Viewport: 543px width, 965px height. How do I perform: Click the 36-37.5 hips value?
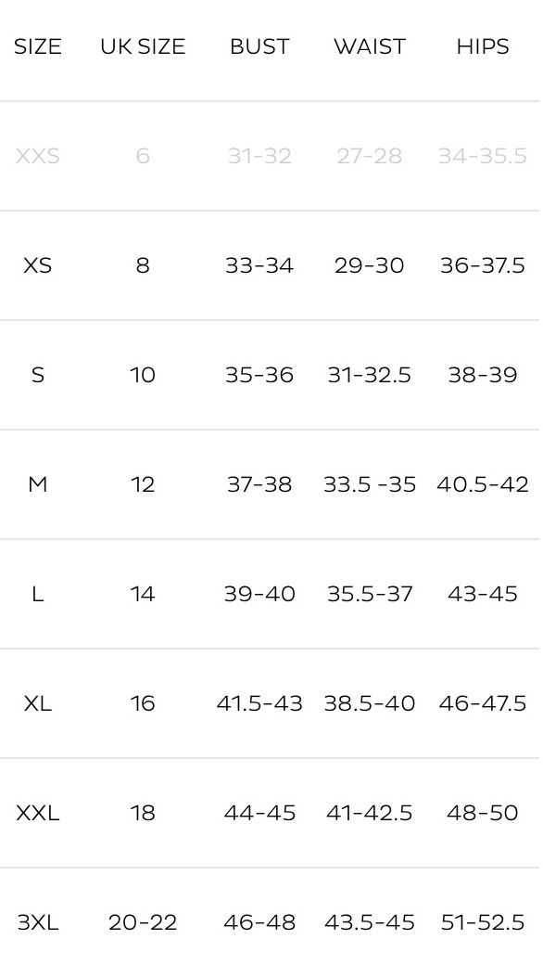point(483,266)
